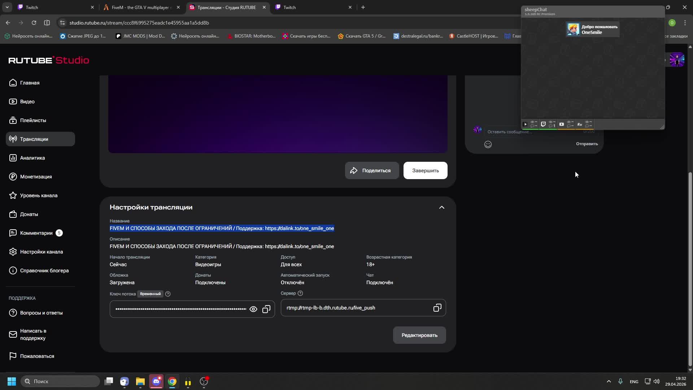The image size is (693, 390).
Task: Open Аналитика in the sidebar
Action: coord(32,158)
